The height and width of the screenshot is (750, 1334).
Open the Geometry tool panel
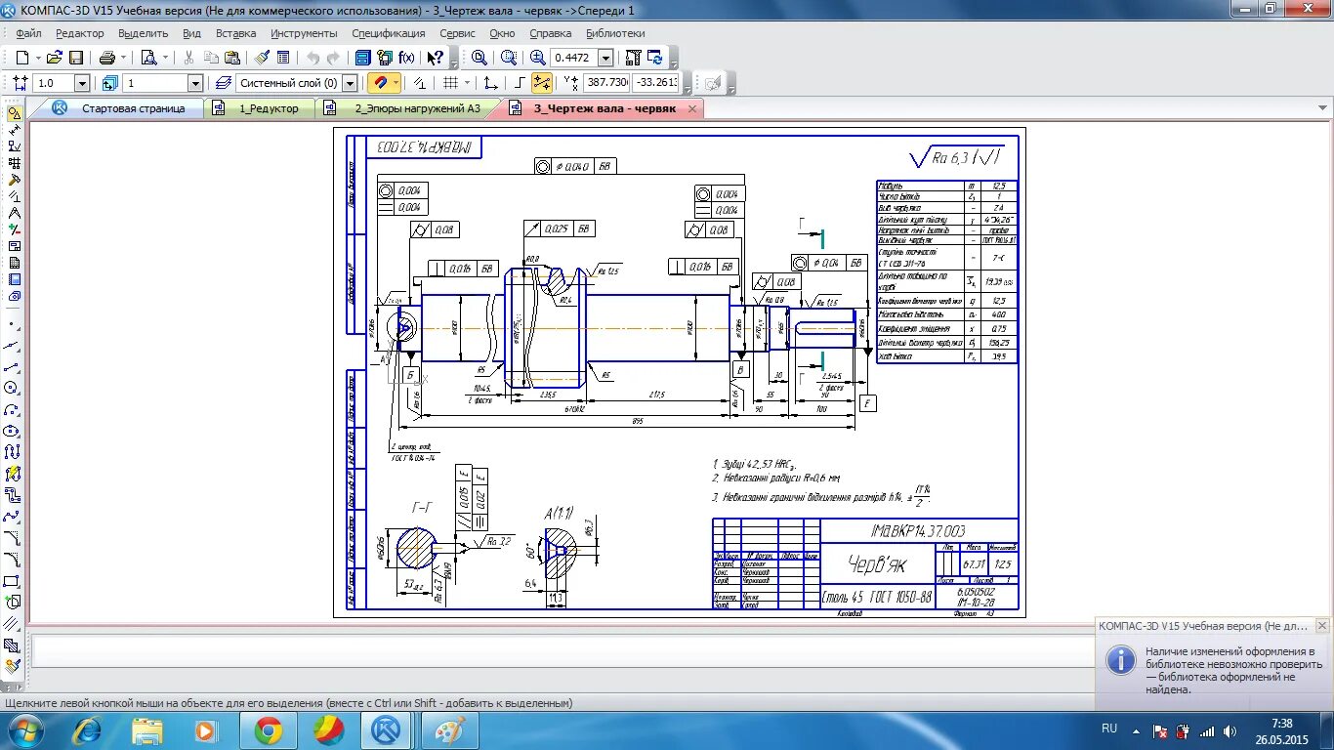point(14,113)
